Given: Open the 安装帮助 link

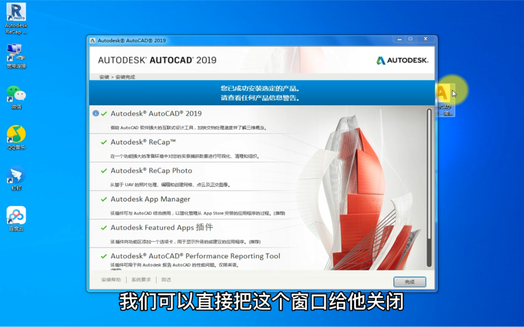Looking at the screenshot, I should tap(111, 280).
